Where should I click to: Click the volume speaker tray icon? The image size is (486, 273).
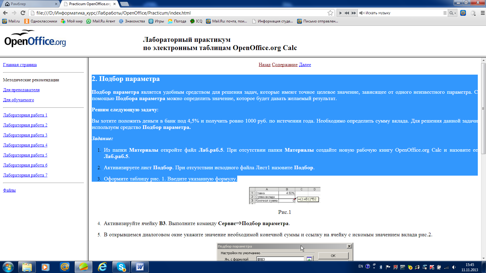click(x=454, y=267)
